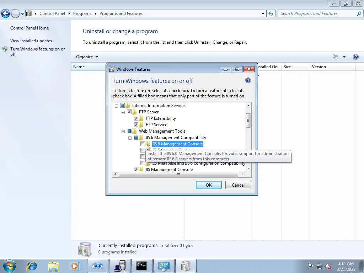Click the Control Panel icon in the address bar
This screenshot has height=273, width=364.
point(29,14)
